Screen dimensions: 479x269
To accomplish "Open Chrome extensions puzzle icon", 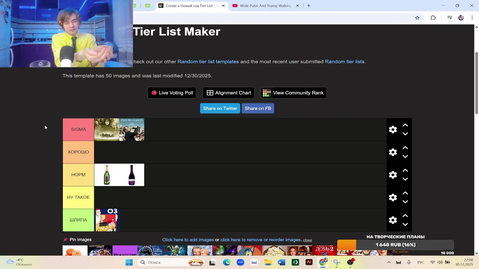I will click(433, 18).
